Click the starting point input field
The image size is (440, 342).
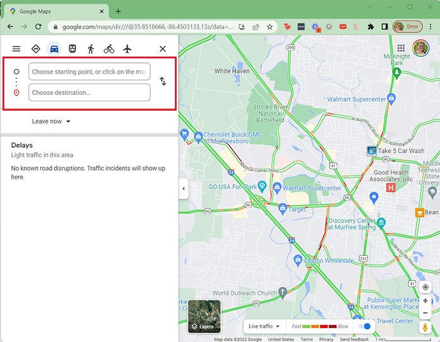(89, 72)
